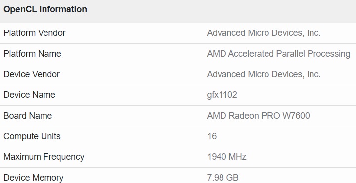
Task: Click the AMD Radeon PRO W7600 value
Action: click(259, 116)
